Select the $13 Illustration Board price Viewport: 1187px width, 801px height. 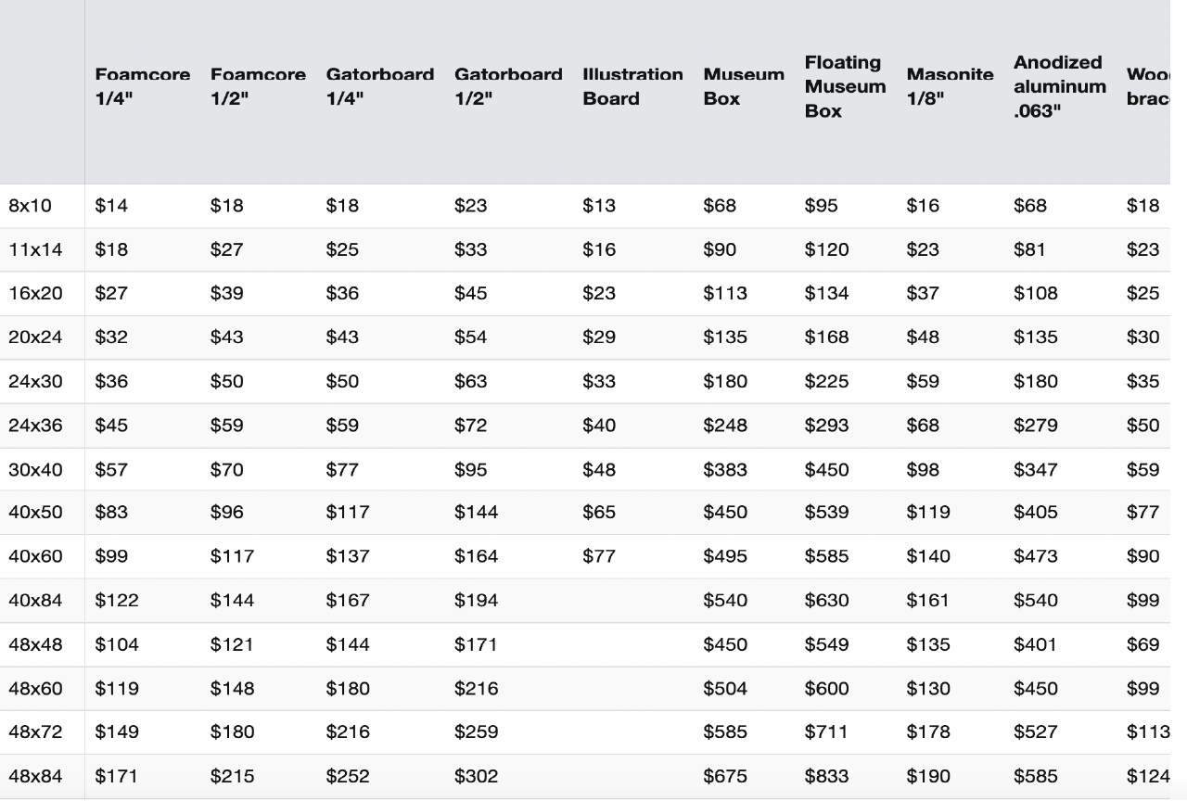click(x=599, y=206)
